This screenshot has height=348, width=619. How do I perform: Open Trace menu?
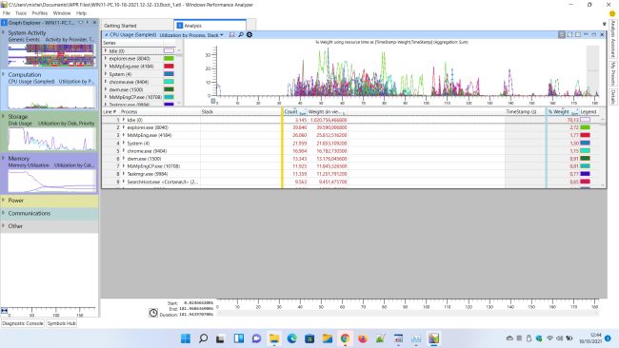point(21,13)
